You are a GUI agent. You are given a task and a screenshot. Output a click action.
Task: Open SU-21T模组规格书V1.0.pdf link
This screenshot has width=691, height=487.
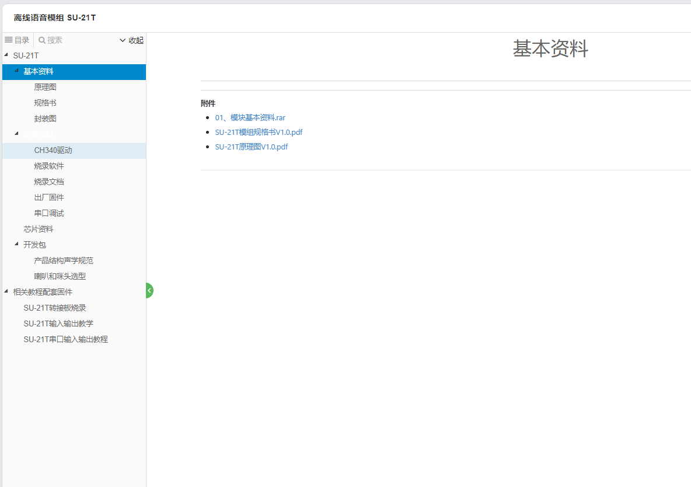pos(259,133)
